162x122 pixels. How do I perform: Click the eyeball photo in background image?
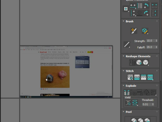pos(55,77)
